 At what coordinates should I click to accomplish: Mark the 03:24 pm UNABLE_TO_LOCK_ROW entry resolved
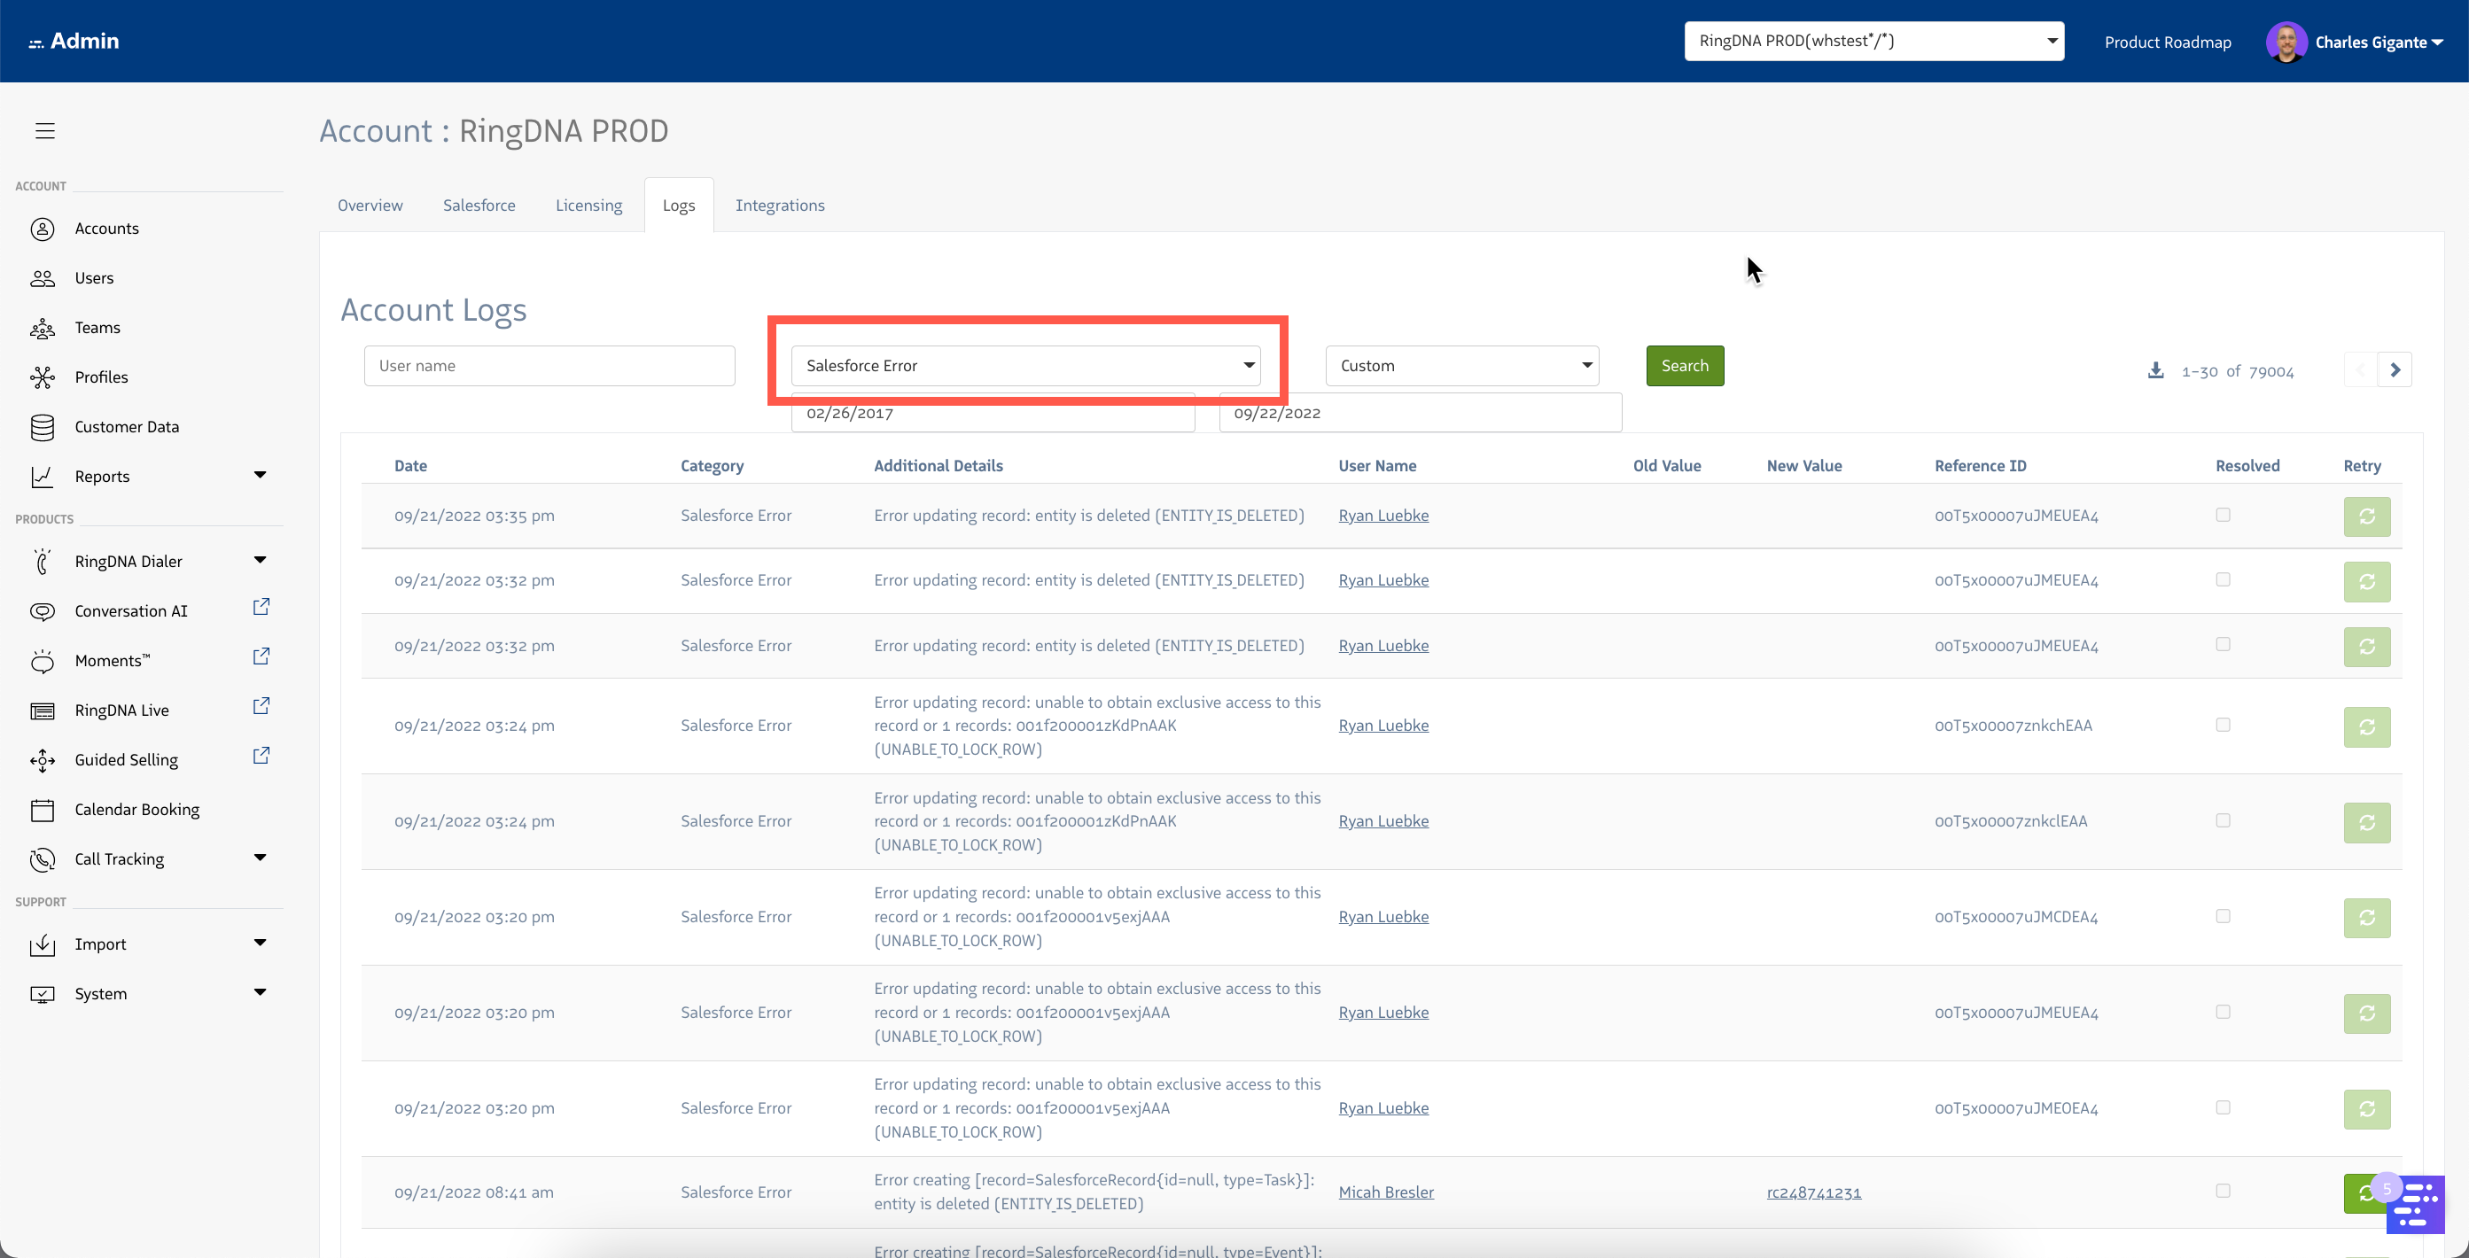pyautogui.click(x=2223, y=726)
